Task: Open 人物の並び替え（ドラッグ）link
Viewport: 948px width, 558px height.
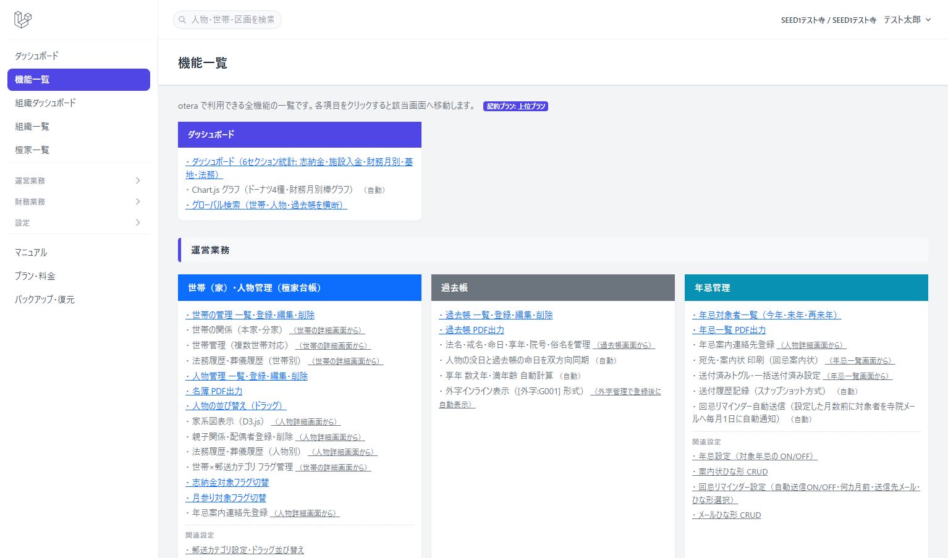Action: click(236, 406)
